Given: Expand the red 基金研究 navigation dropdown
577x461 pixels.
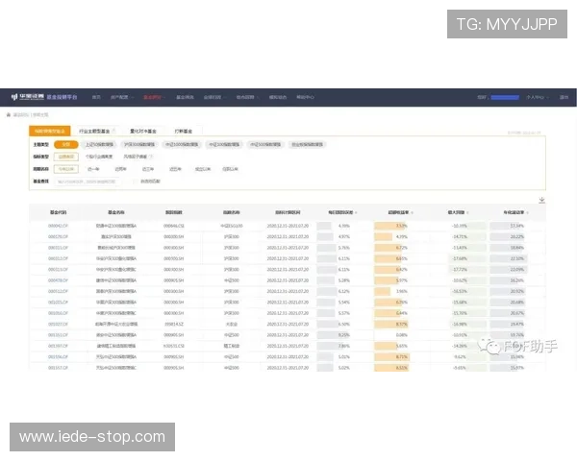Looking at the screenshot, I should point(154,97).
